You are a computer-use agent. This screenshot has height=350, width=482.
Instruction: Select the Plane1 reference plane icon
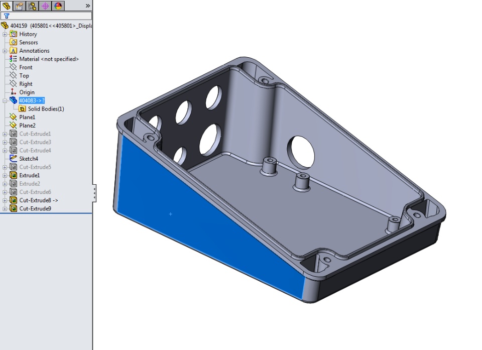pos(13,117)
